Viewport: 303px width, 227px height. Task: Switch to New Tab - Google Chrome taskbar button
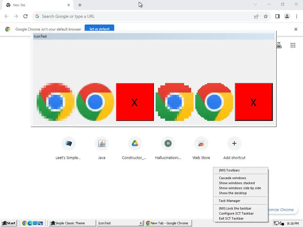point(168,223)
